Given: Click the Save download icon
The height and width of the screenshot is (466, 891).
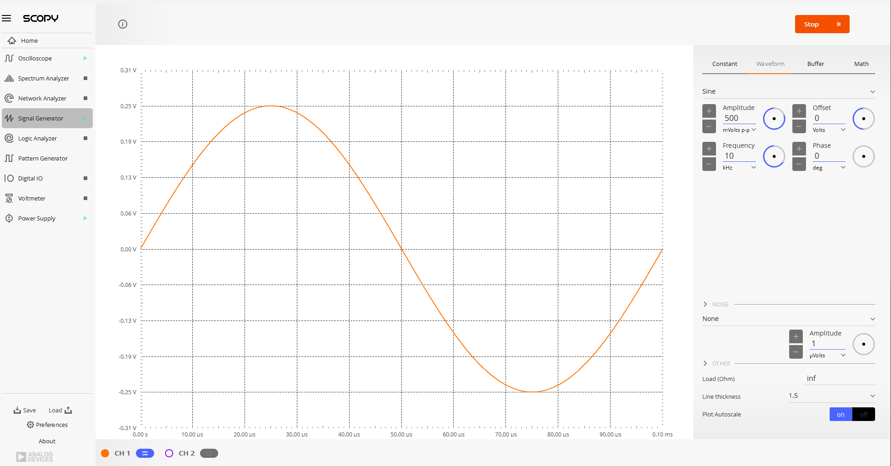Looking at the screenshot, I should coord(17,410).
